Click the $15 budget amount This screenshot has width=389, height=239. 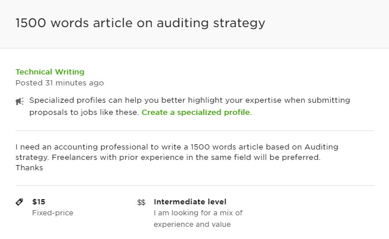point(39,202)
